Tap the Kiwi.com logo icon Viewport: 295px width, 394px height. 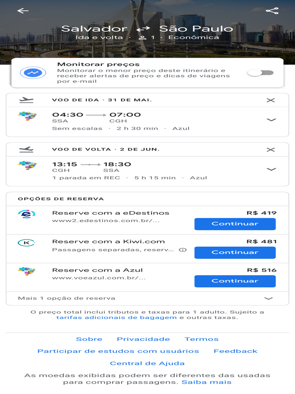click(27, 243)
